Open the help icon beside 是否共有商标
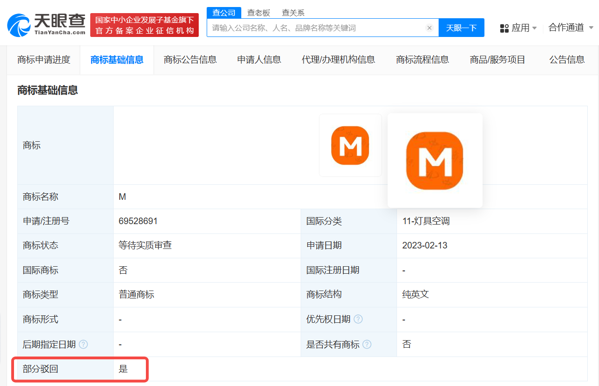The height and width of the screenshot is (386, 599). (x=368, y=344)
